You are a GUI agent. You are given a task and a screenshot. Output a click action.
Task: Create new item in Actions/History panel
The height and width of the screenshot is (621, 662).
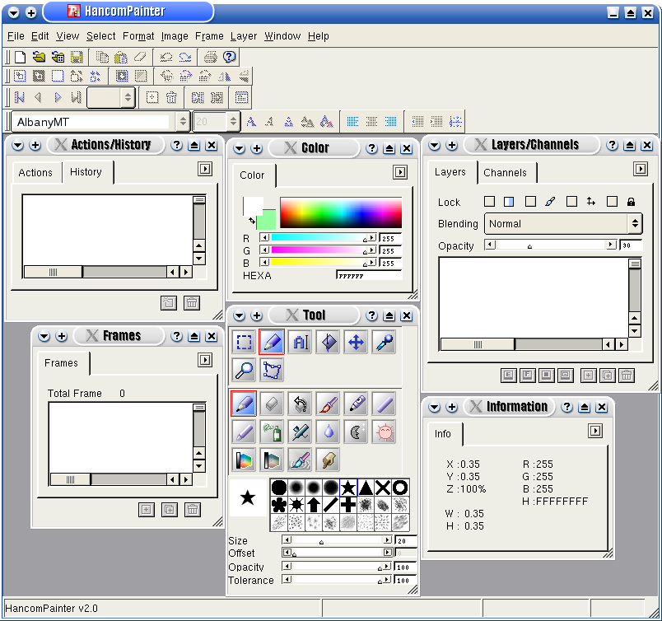tap(169, 302)
